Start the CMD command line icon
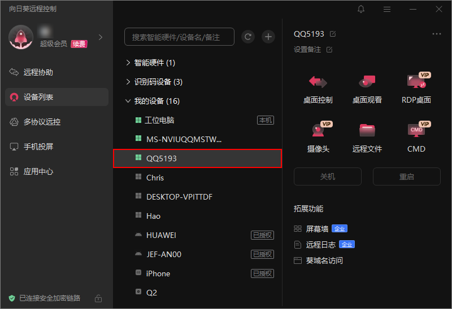Image resolution: width=452 pixels, height=309 pixels. [416, 131]
